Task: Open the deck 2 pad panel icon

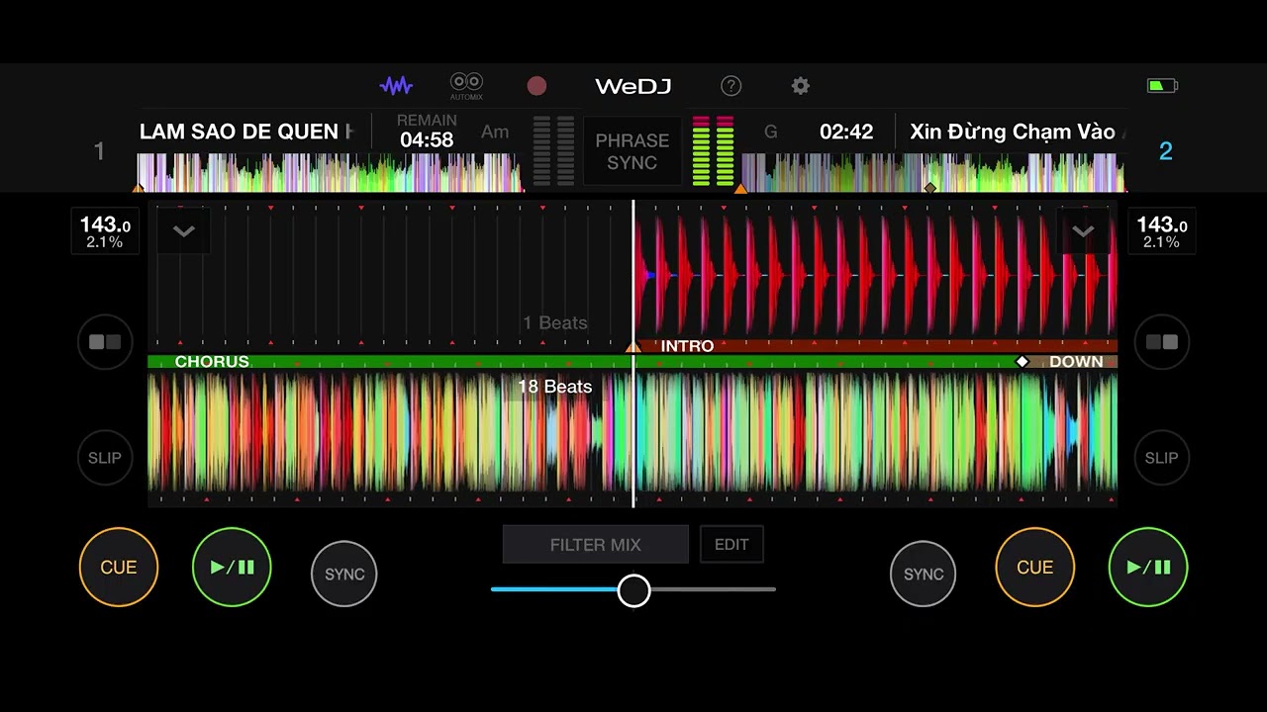Action: pos(1162,342)
